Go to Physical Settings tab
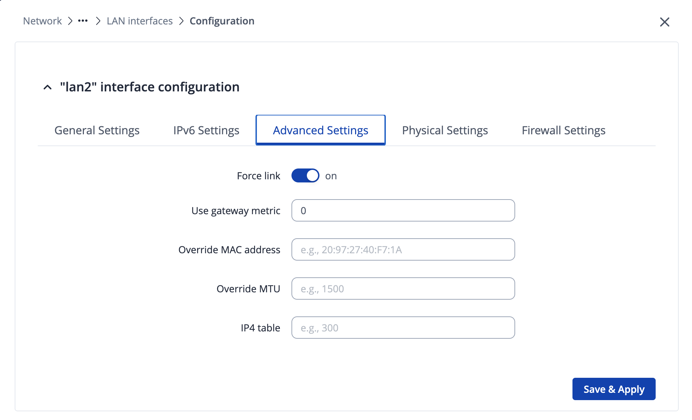Image resolution: width=692 pixels, height=420 pixels. tap(445, 130)
